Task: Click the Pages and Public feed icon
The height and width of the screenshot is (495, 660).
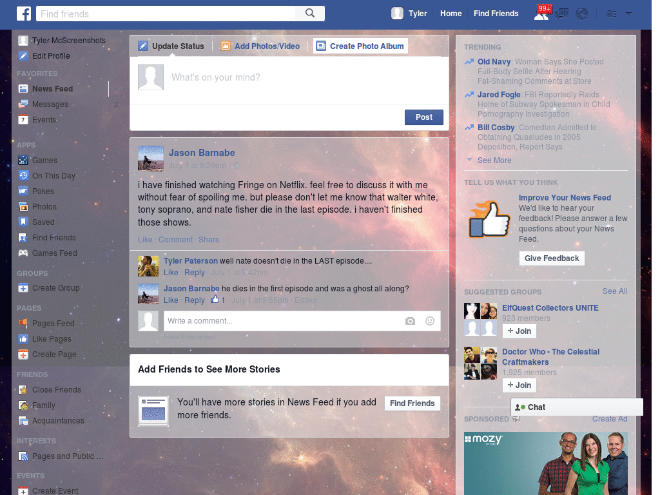Action: pos(23,456)
